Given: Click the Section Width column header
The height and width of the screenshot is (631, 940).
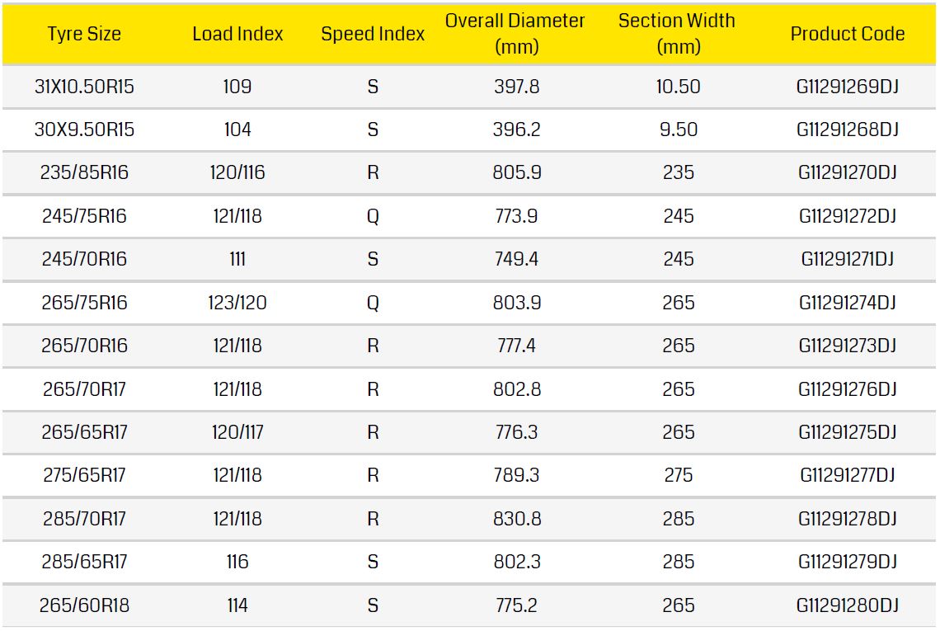Looking at the screenshot, I should tap(677, 34).
